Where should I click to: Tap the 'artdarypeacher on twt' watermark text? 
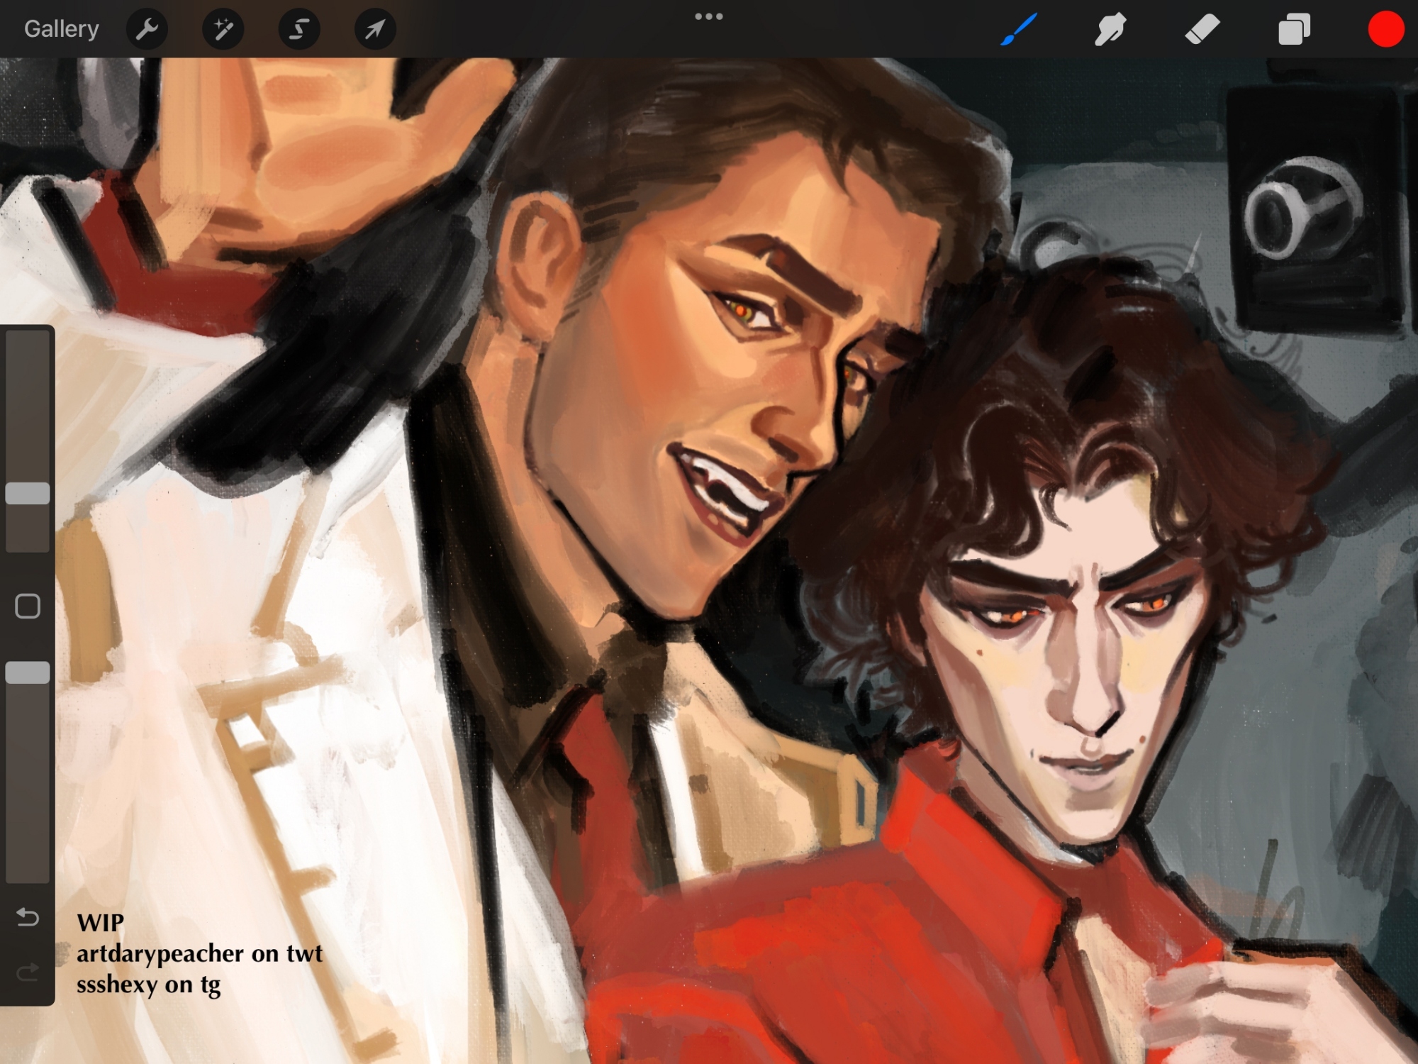tap(199, 953)
